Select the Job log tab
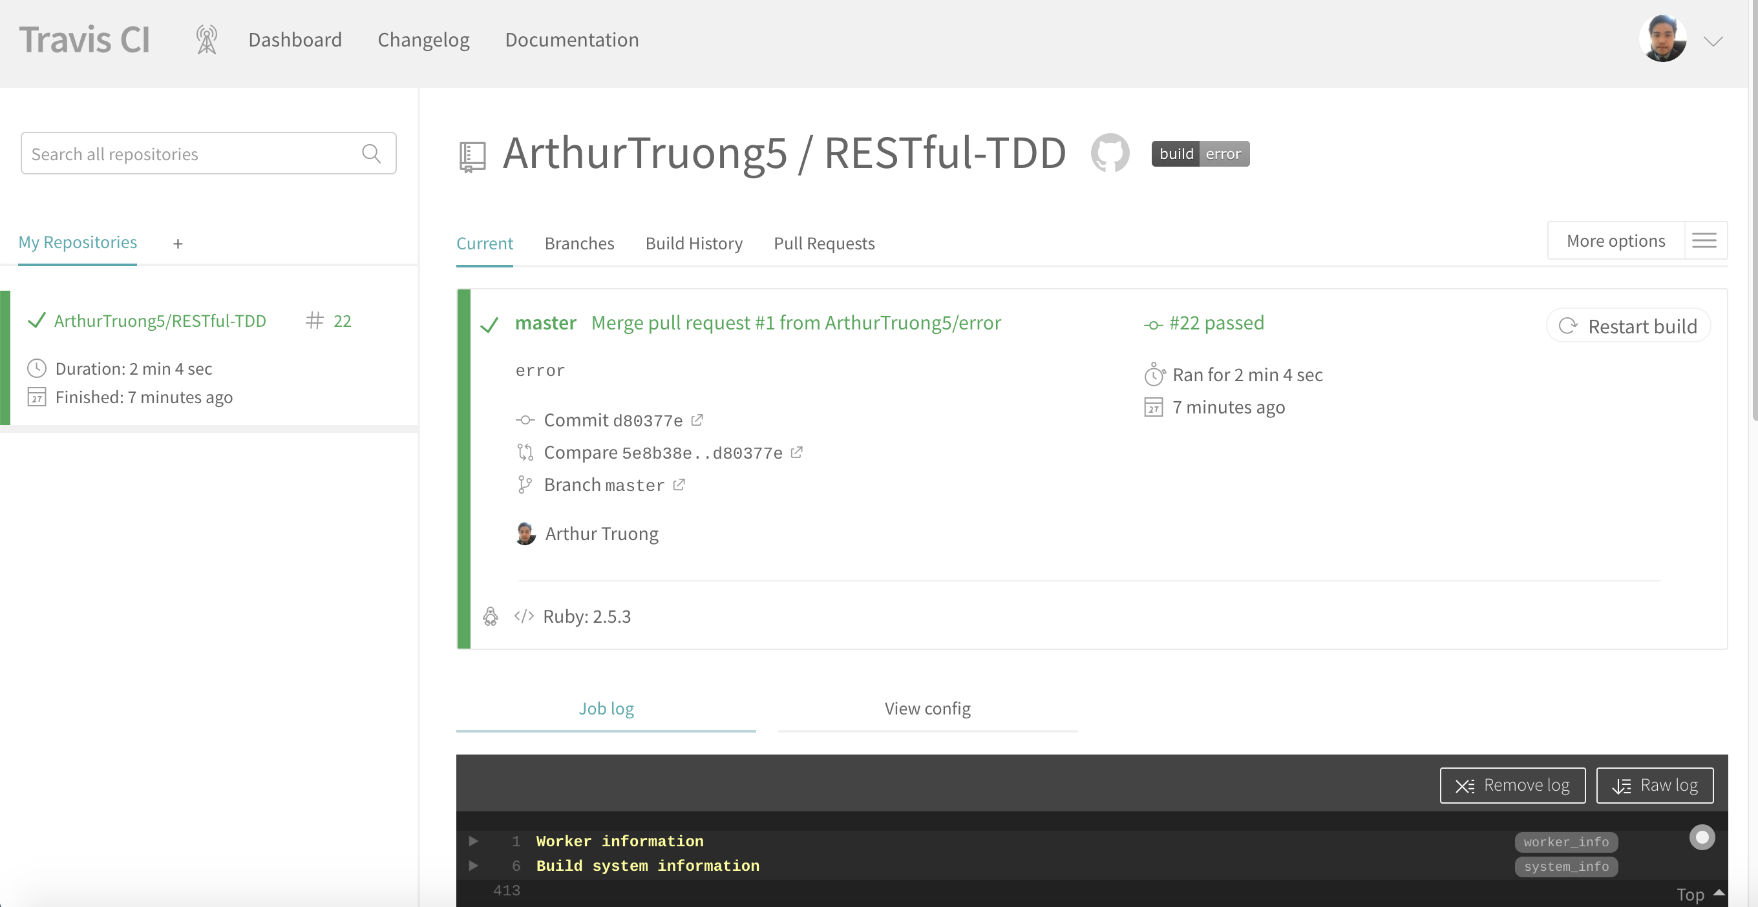Screen dimensions: 1758x907 (x=606, y=709)
